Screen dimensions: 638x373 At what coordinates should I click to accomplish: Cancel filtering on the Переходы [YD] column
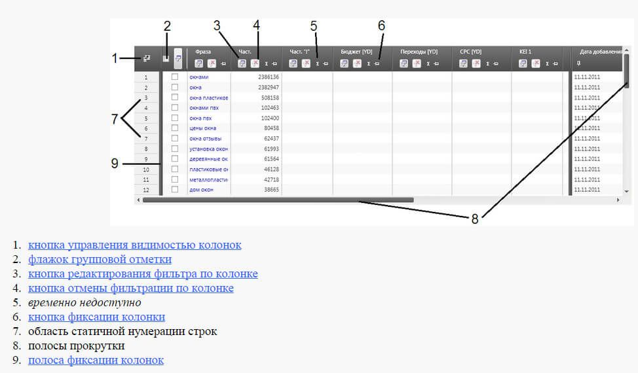(x=417, y=63)
